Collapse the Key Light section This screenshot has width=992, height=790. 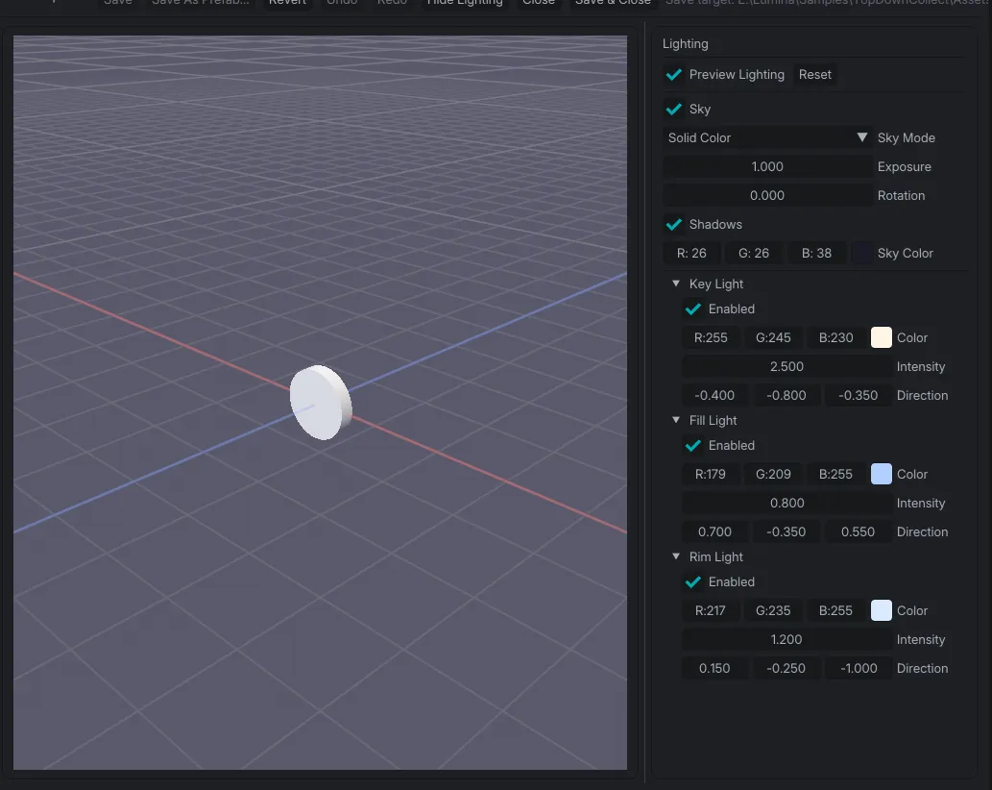(676, 284)
